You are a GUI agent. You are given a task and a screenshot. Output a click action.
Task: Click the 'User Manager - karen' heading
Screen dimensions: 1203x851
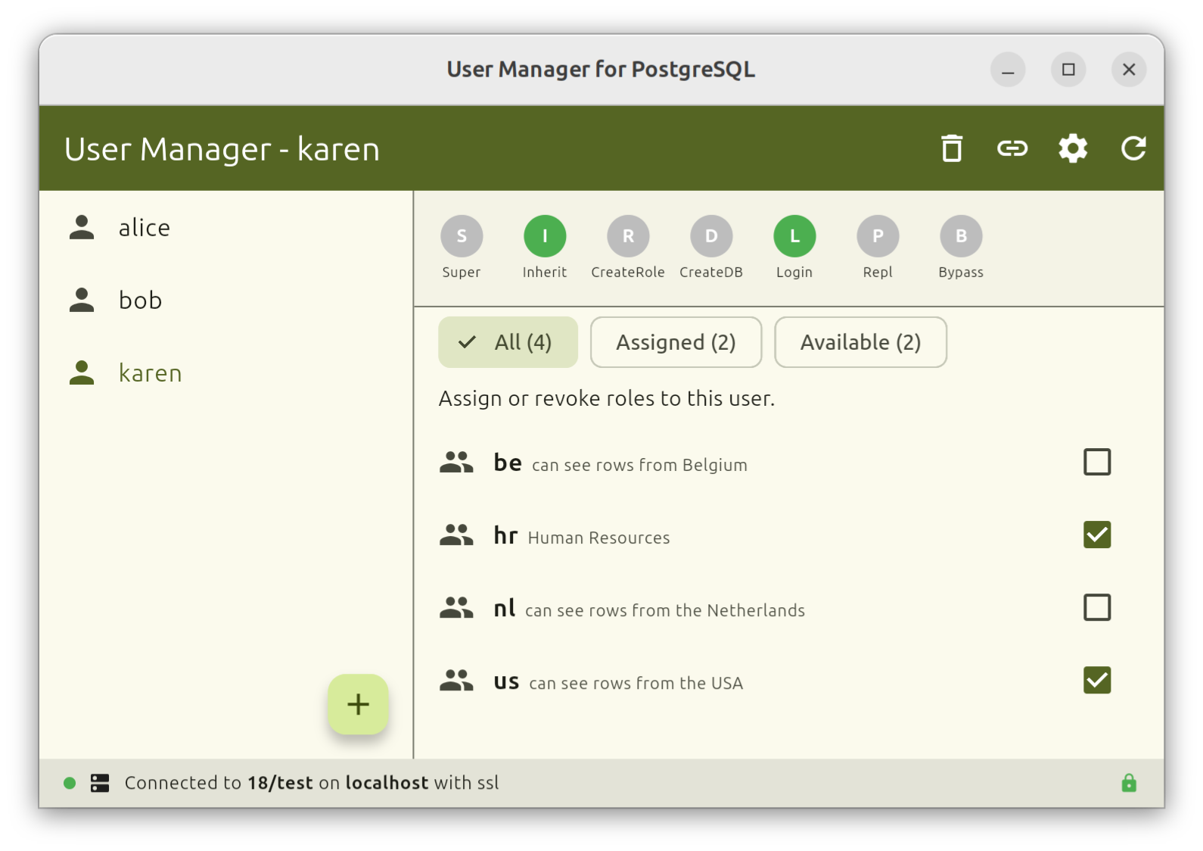click(x=222, y=149)
